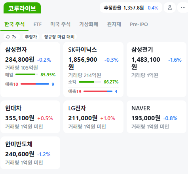Toggle the 정규장 마감 대비 chip

(x=59, y=37)
